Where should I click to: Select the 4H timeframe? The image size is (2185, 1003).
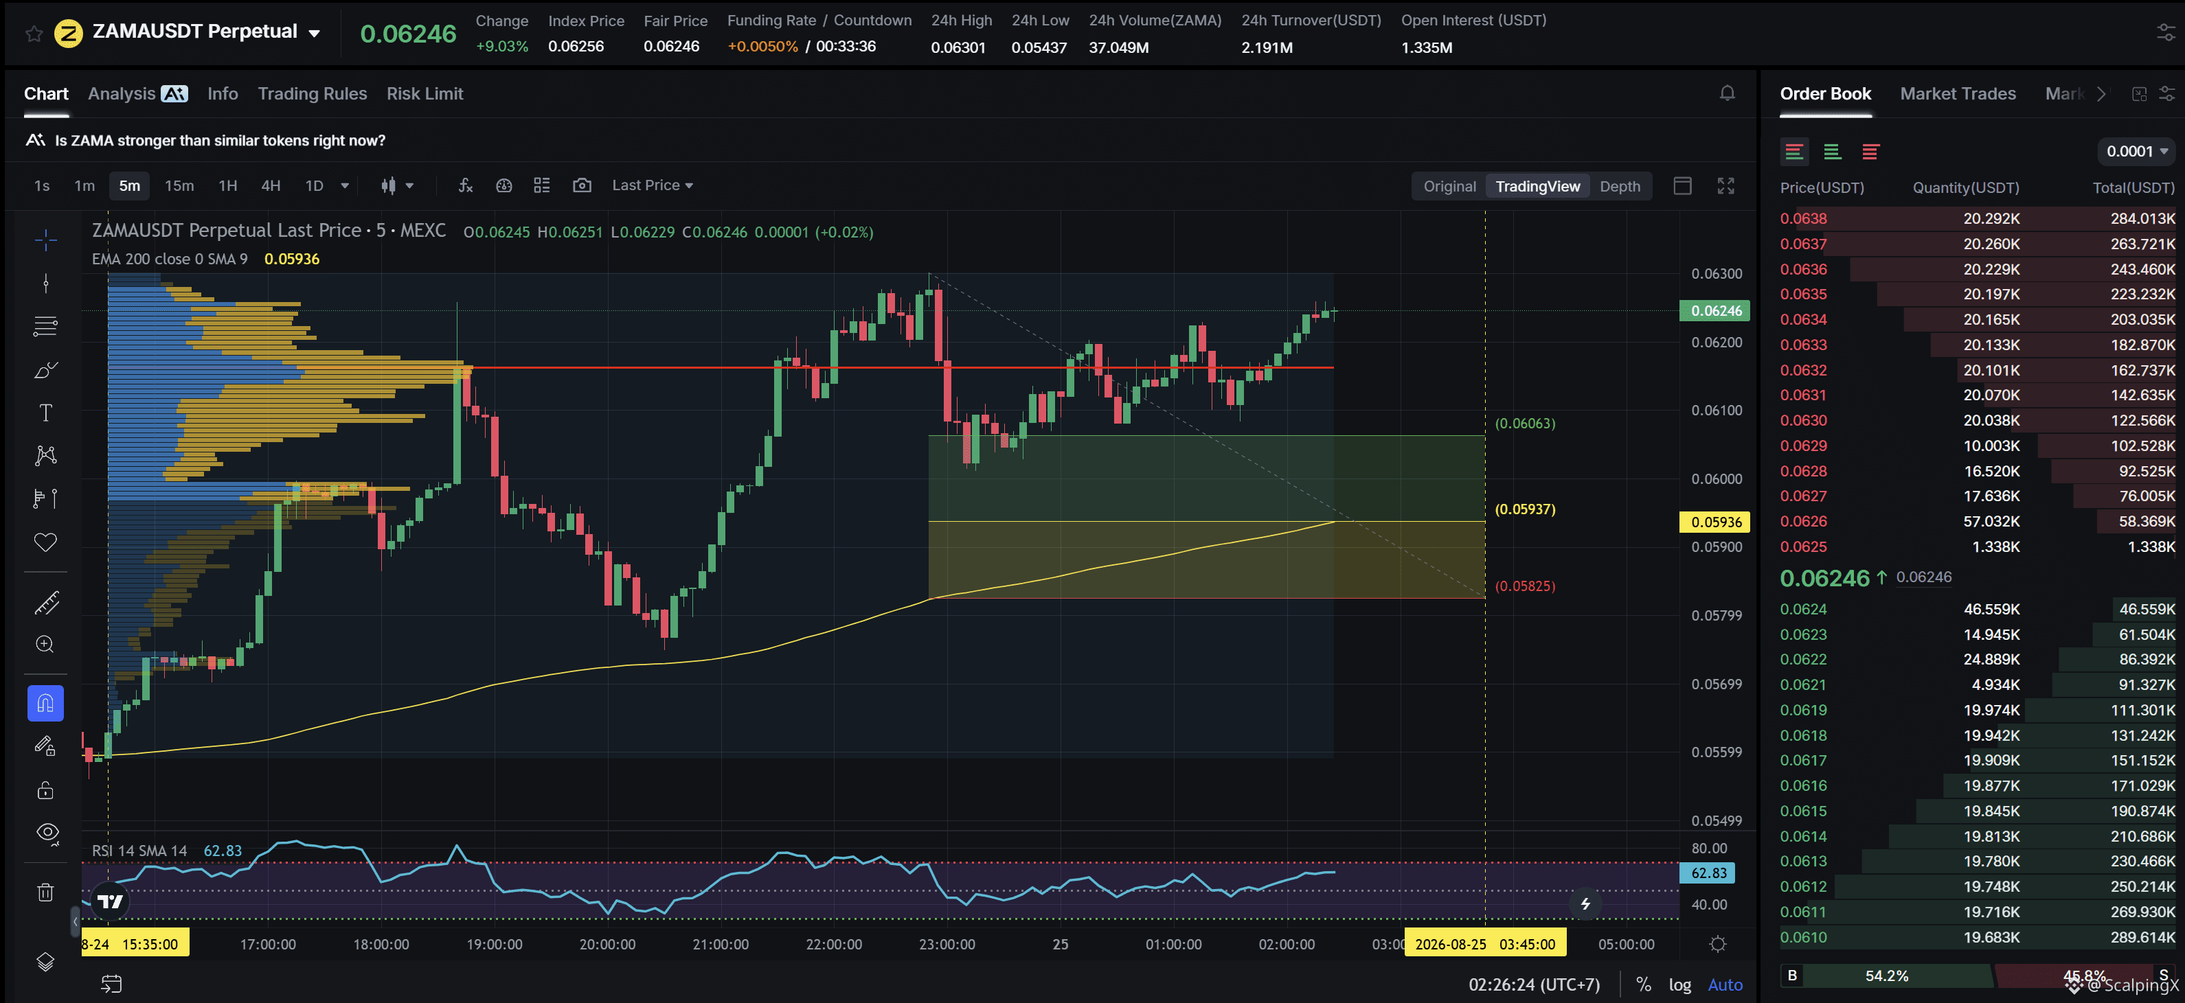coord(271,185)
